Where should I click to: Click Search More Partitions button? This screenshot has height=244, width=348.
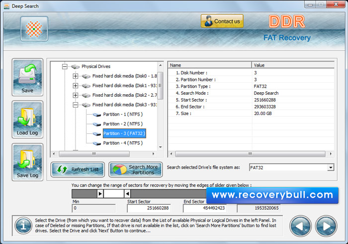[136, 170]
